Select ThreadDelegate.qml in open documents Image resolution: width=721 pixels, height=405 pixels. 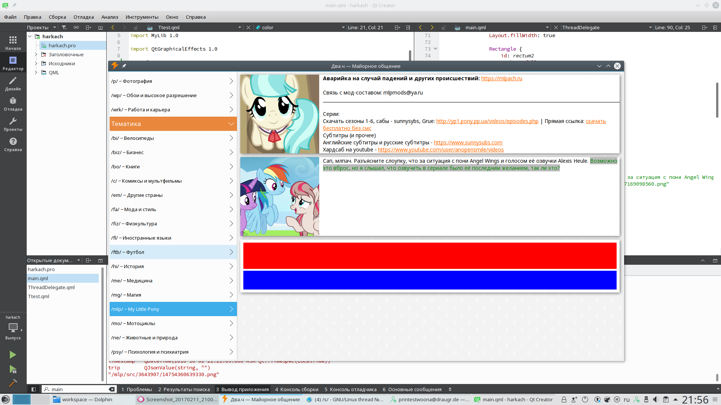51,287
